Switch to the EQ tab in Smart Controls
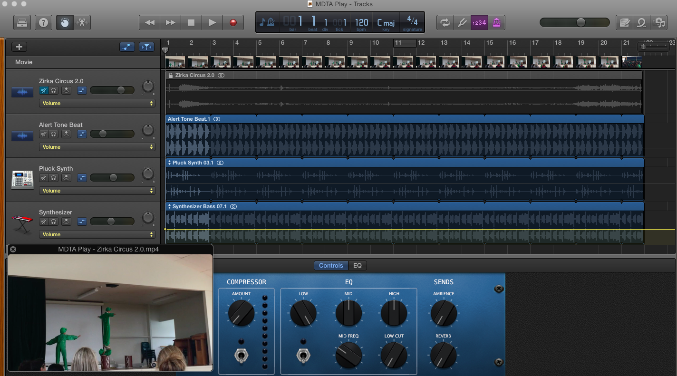 tap(358, 265)
